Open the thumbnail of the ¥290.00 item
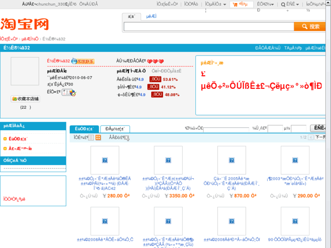 295,160
